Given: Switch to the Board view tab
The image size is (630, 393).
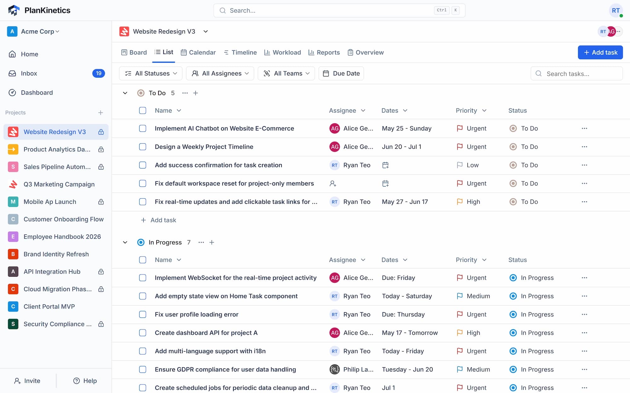Looking at the screenshot, I should point(134,53).
